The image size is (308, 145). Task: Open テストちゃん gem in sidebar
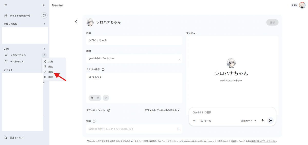[x=17, y=61]
